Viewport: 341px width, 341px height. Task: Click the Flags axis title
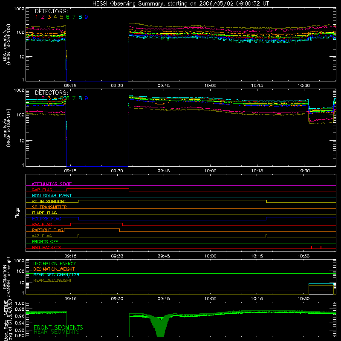(x=17, y=213)
